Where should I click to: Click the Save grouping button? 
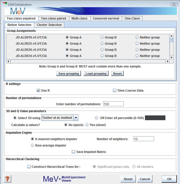coord(68,74)
